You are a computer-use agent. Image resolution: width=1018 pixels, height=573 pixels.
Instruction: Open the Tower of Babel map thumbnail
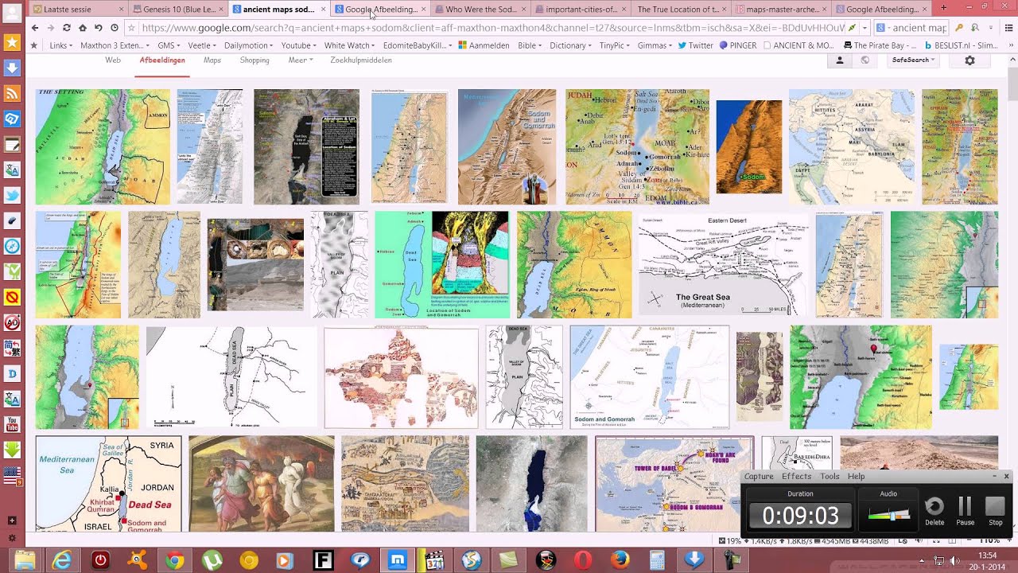coord(674,484)
